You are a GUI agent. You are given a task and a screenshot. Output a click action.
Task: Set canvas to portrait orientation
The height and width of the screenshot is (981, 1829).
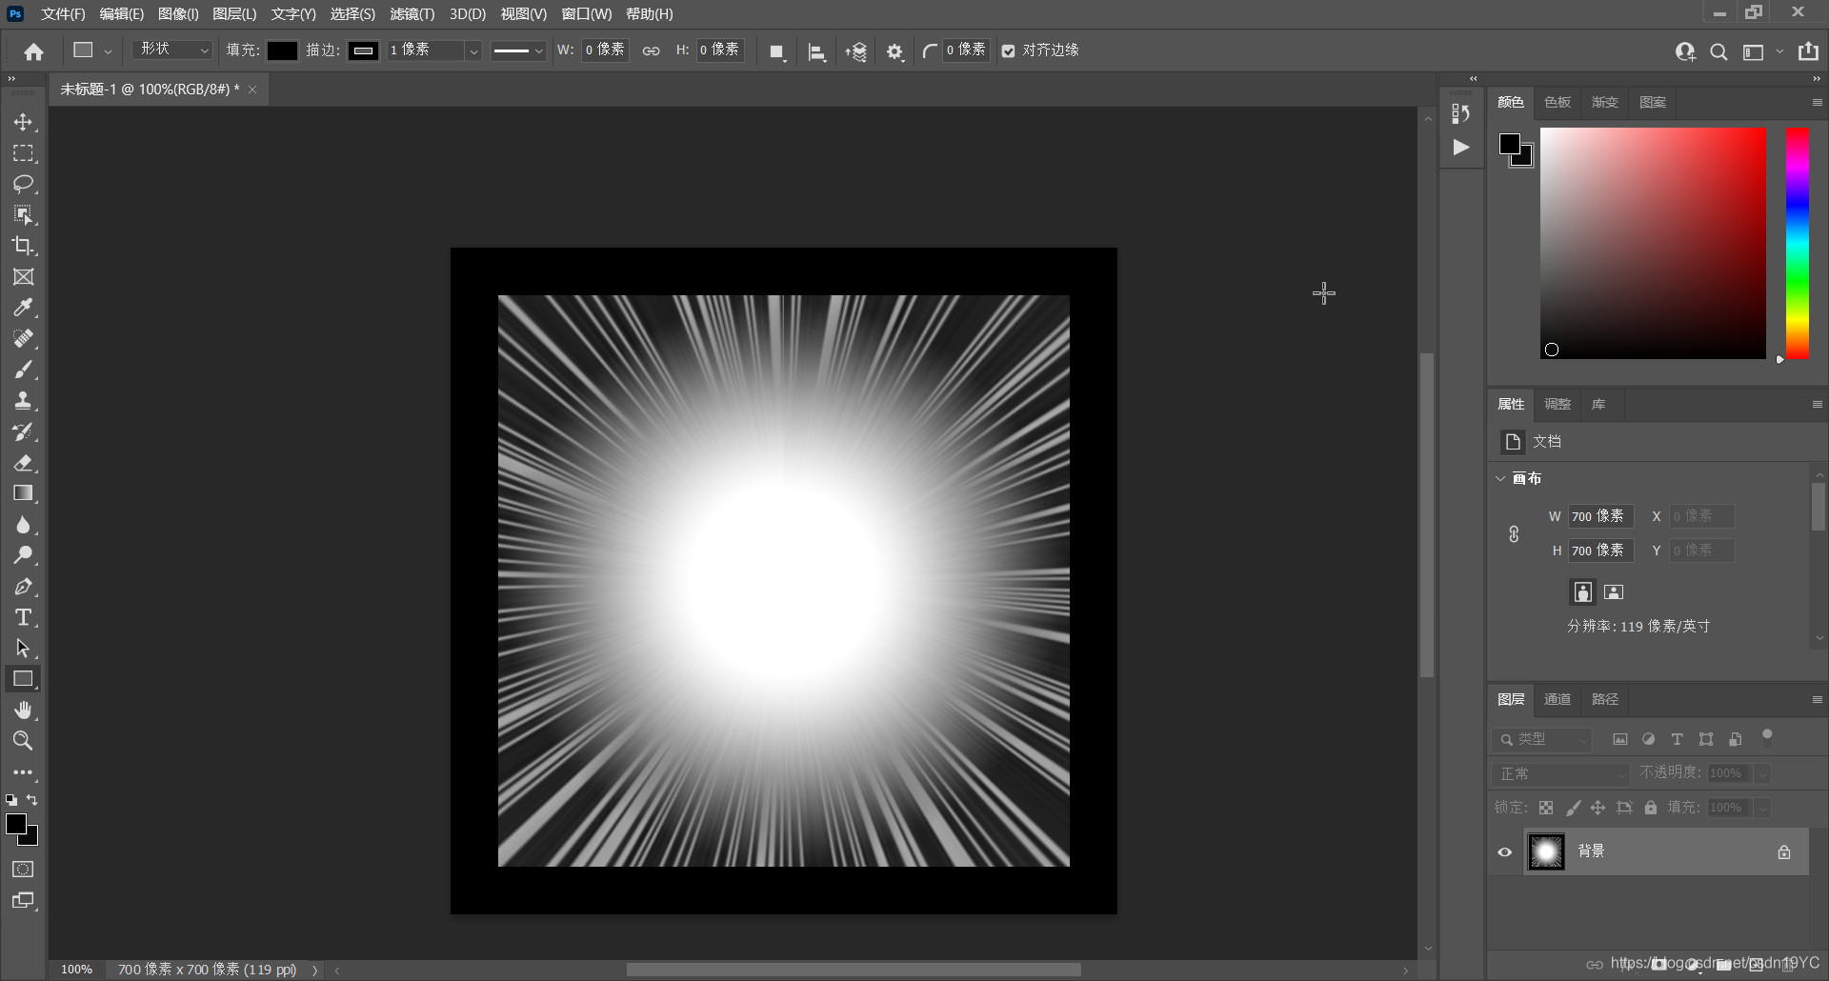click(x=1582, y=592)
